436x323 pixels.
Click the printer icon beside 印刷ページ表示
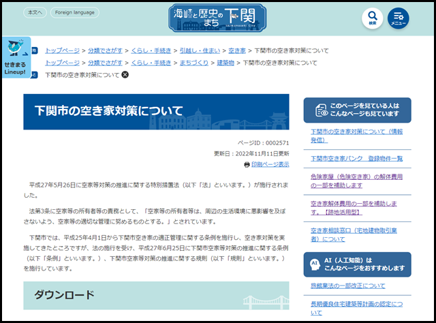point(247,165)
